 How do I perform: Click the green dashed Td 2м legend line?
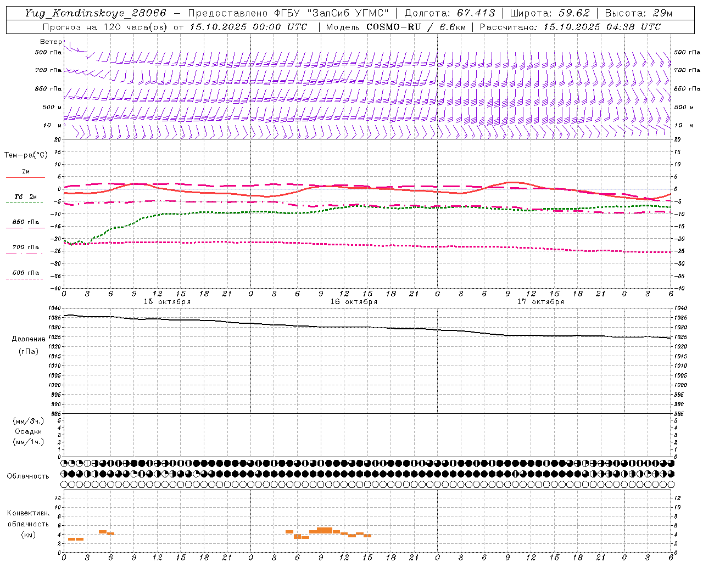tap(24, 203)
